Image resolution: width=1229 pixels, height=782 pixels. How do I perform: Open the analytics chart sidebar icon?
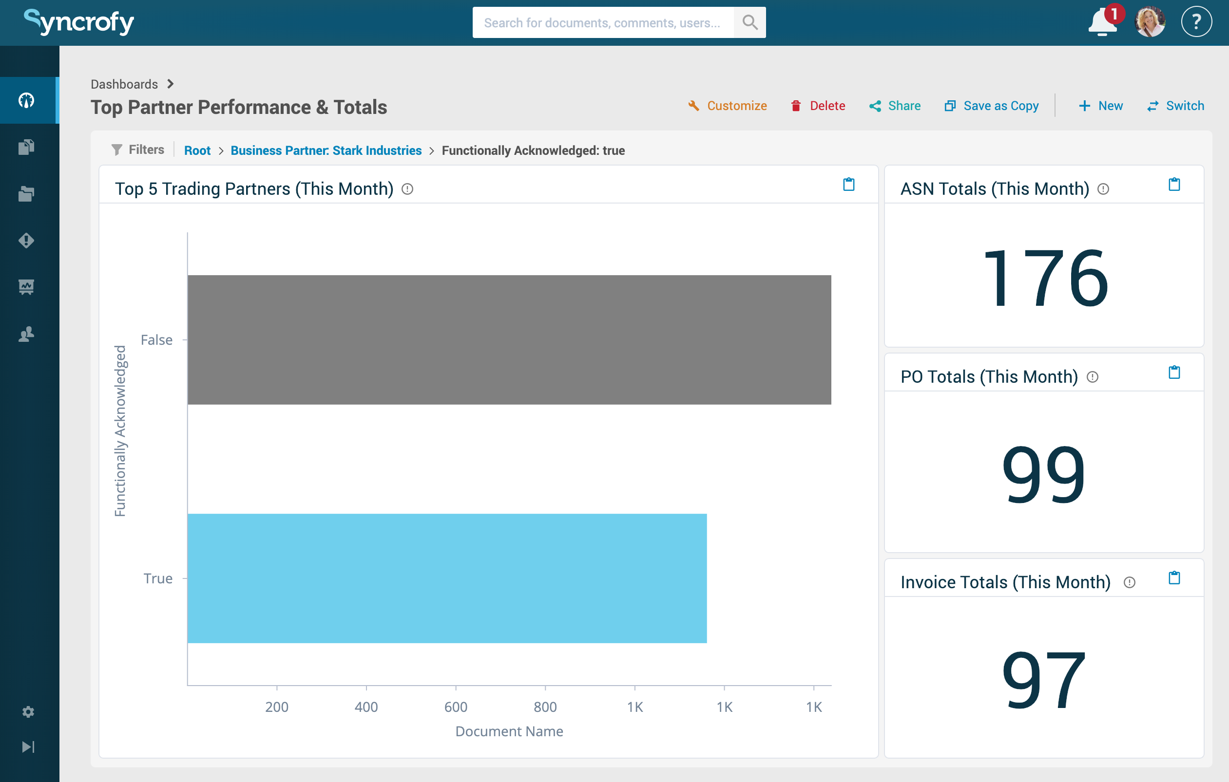[26, 287]
